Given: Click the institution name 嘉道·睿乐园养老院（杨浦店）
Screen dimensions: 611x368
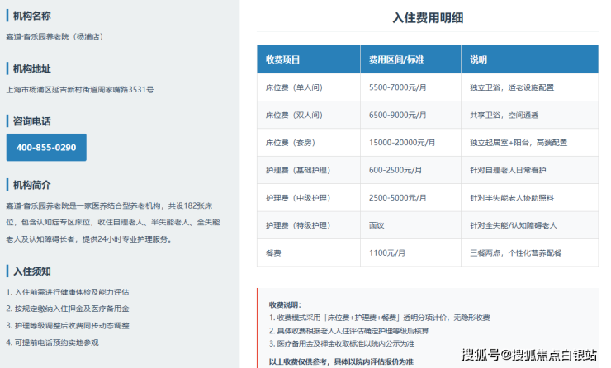Looking at the screenshot, I should (54, 36).
